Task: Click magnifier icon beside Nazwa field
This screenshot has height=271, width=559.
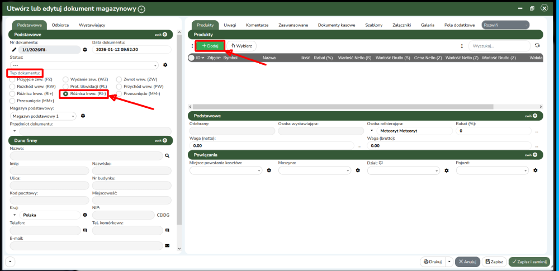Action: click(x=167, y=156)
